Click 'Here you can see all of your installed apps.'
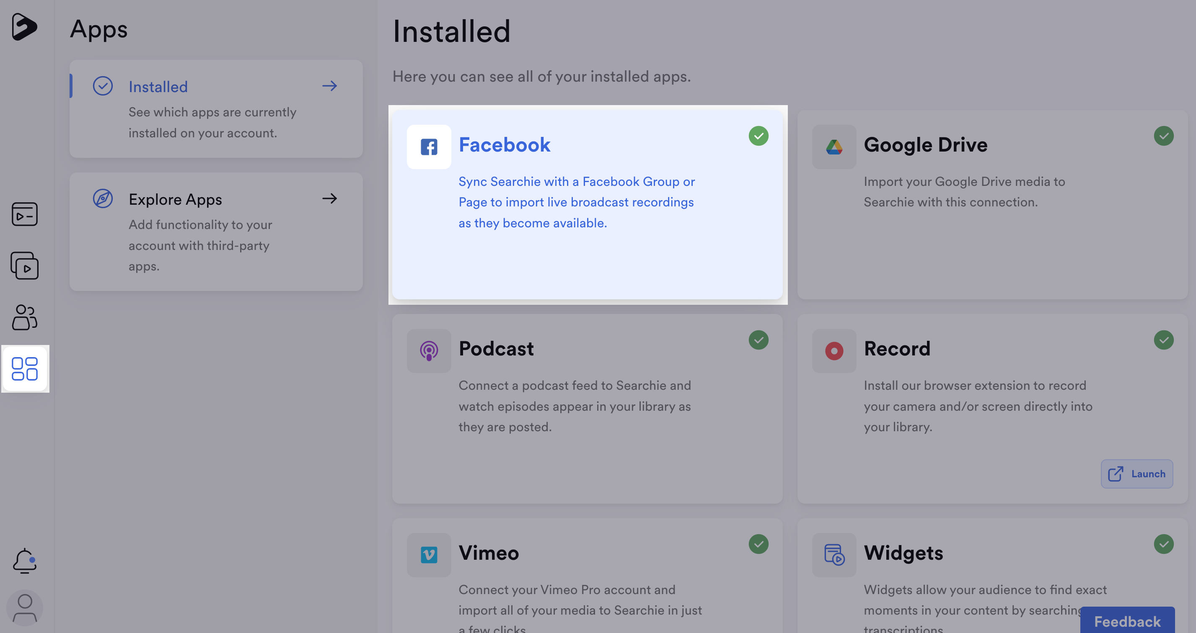This screenshot has width=1196, height=633. (541, 77)
